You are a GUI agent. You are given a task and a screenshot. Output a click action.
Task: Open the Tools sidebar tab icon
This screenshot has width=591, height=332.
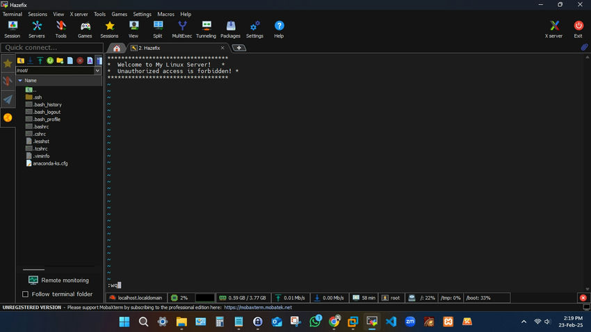[x=8, y=81]
